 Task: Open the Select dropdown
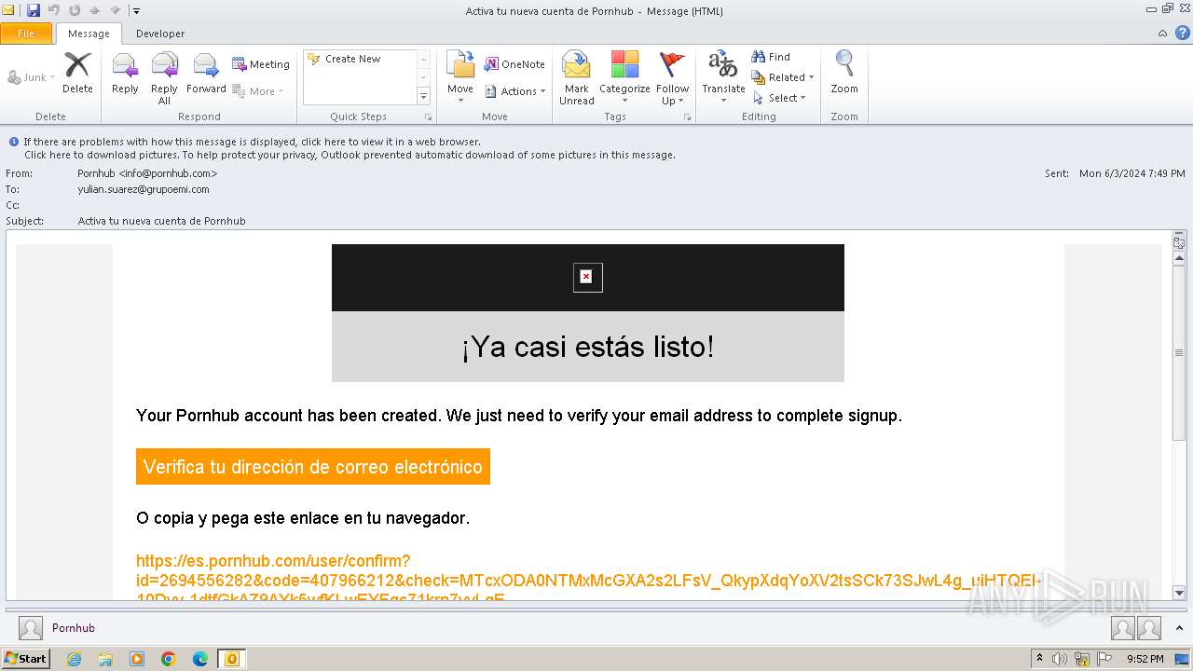779,98
